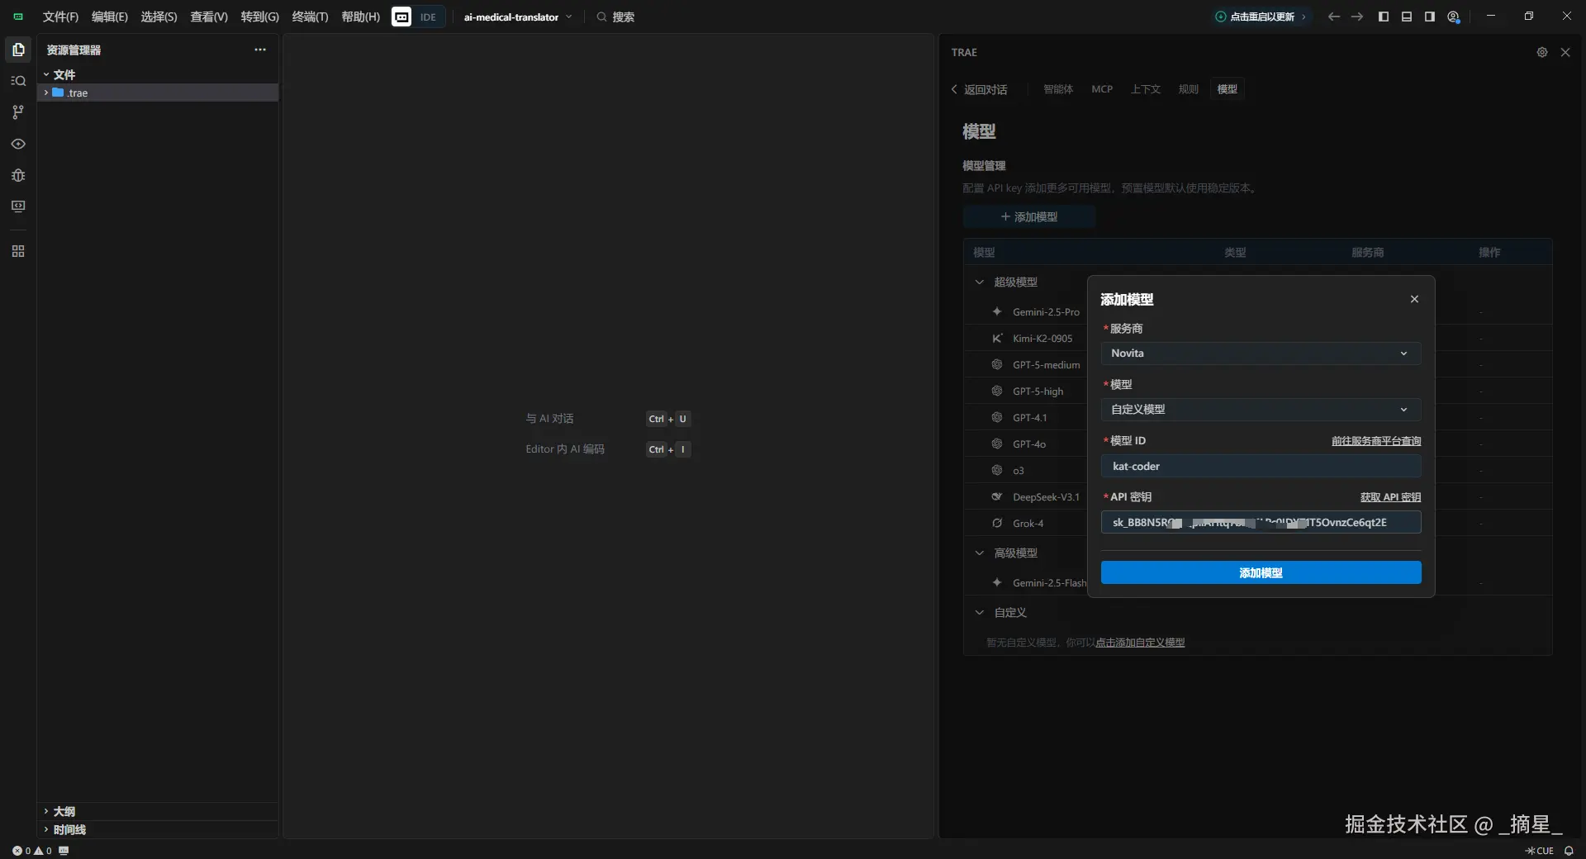Click 点击重启以更新 update button
Screen dimensions: 1586x859
1261,17
